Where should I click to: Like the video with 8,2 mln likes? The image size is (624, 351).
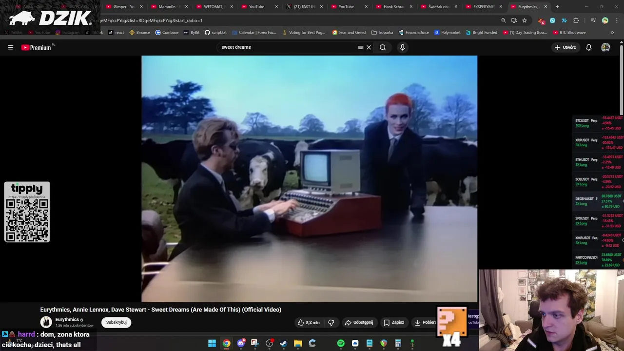[x=309, y=322]
